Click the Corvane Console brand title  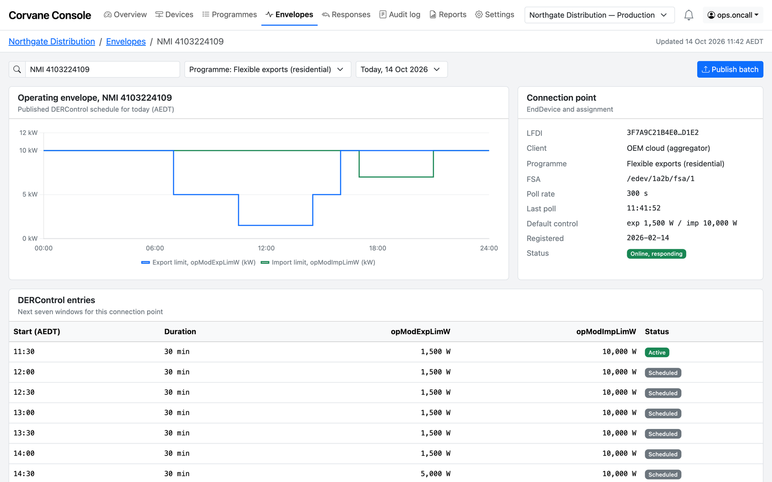coord(50,15)
